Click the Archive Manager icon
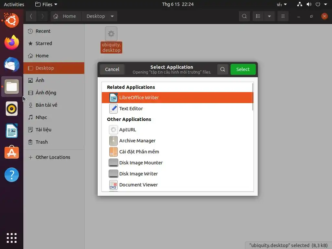 click(113, 141)
